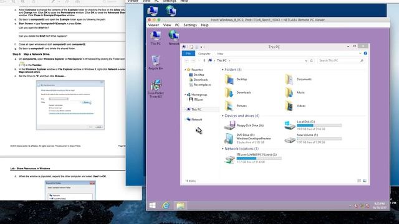Click the explorer Forward arrow
399x224 pixels.
pos(193,61)
